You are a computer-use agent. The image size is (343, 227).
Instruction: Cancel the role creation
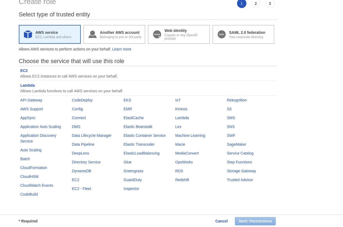221,221
